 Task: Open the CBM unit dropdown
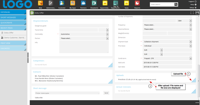click(191, 21)
